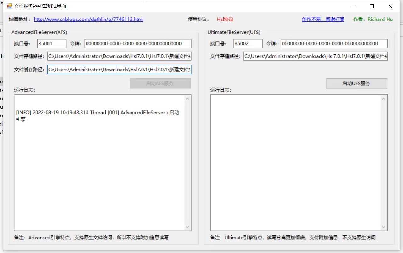Click the AFS 文件存储路径 storage path field
The image size is (403, 253).
point(119,56)
